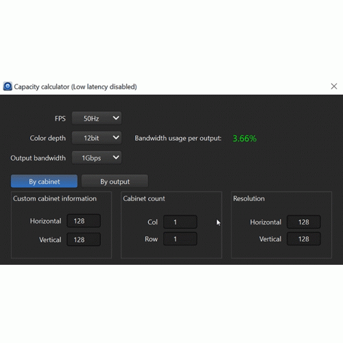Switch to the By cabinet tab
Viewport: 343px width, 343px height.
click(x=44, y=181)
